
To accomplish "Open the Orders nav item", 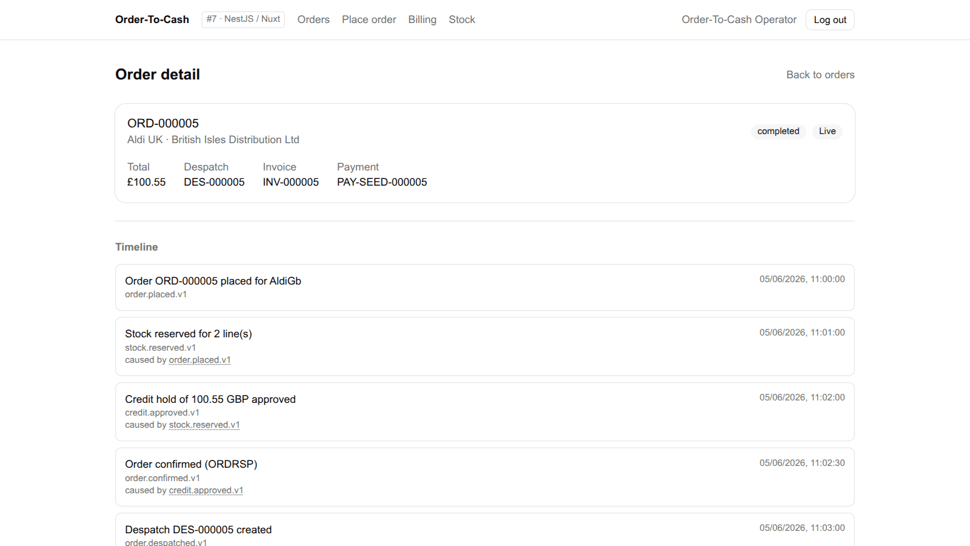I will click(x=313, y=19).
